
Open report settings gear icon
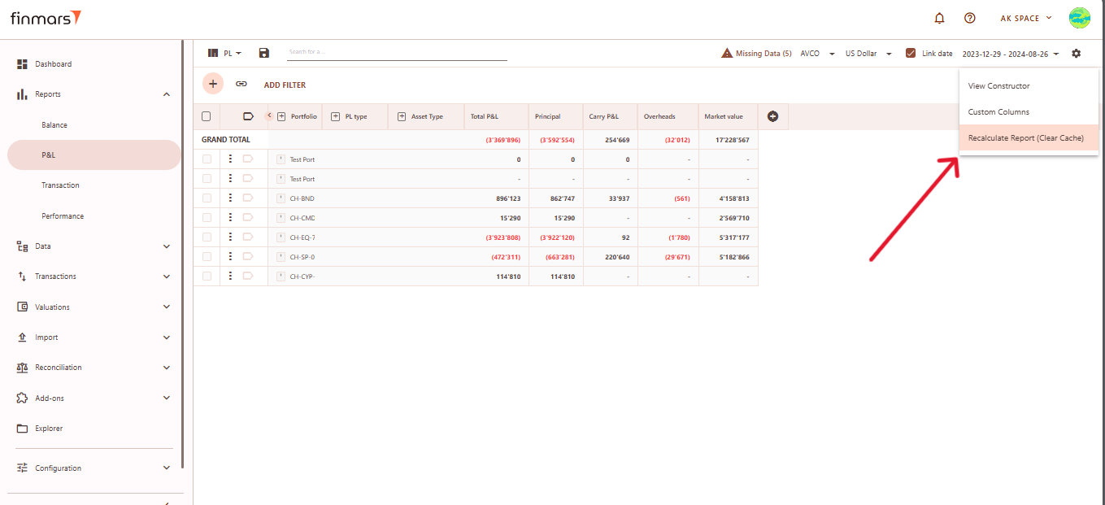click(x=1077, y=54)
